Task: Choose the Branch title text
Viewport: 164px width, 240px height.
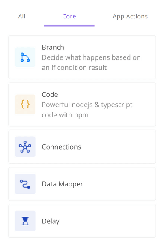Action: click(x=53, y=47)
